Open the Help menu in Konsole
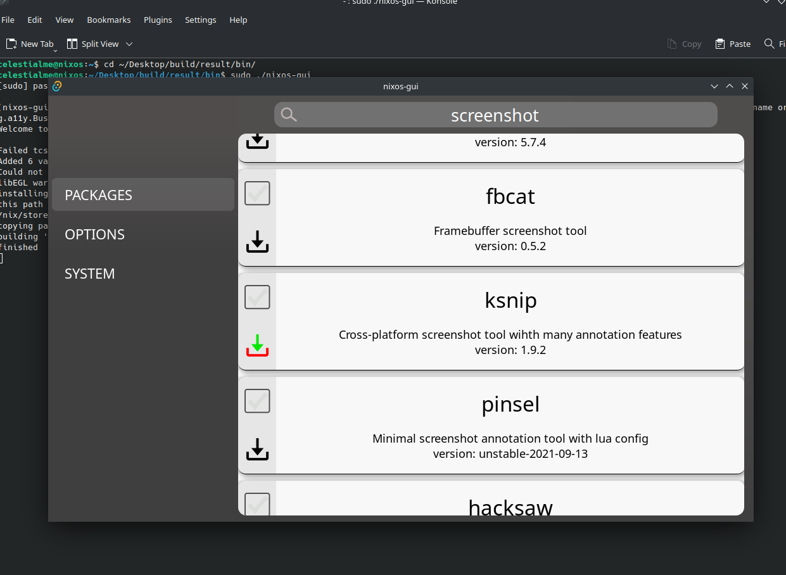 (x=238, y=20)
